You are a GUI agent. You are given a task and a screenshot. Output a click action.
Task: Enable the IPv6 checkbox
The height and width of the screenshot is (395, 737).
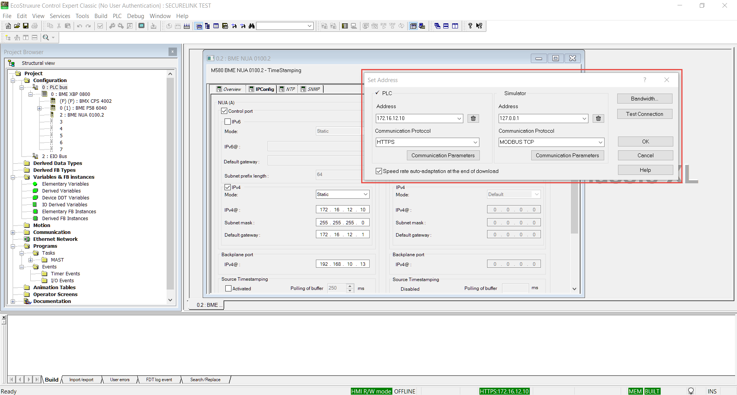(228, 122)
